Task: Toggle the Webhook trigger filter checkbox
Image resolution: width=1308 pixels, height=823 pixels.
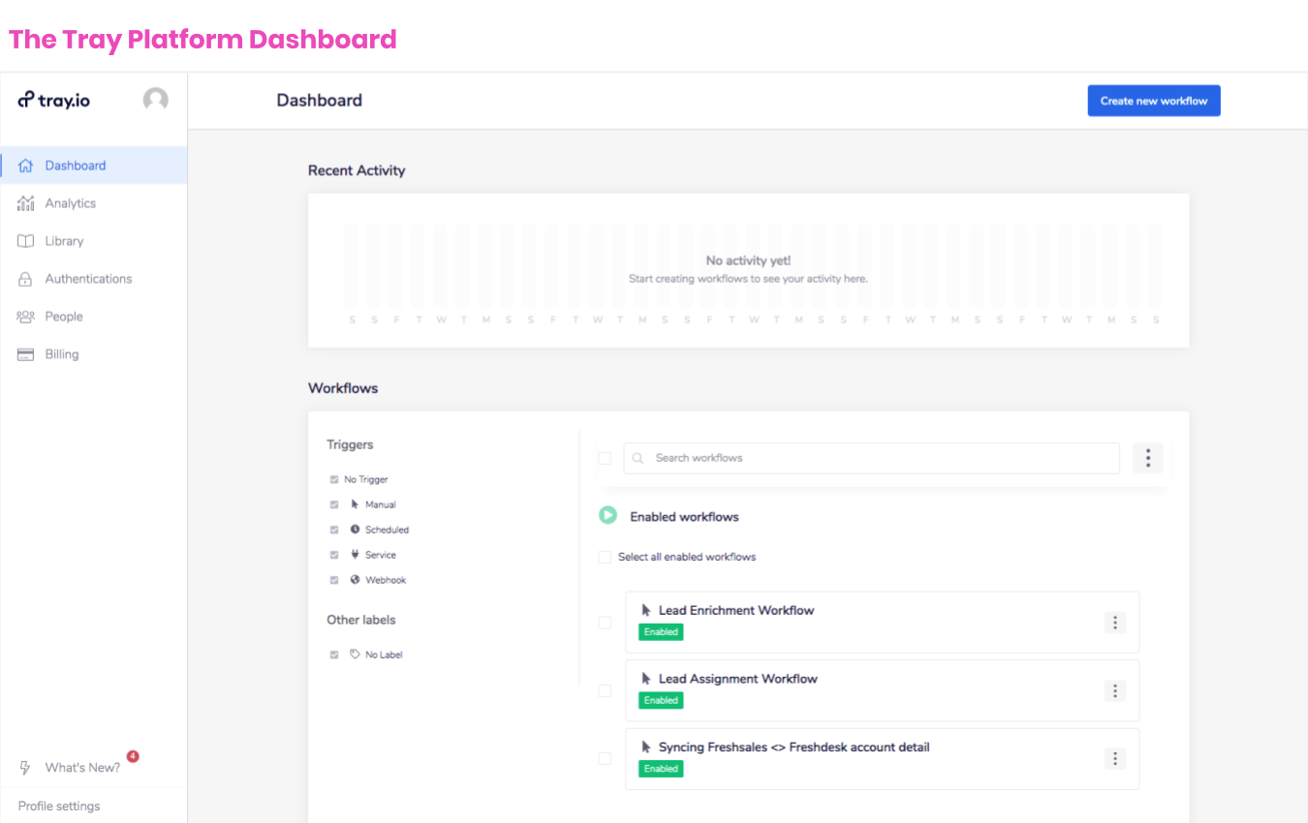Action: point(334,580)
